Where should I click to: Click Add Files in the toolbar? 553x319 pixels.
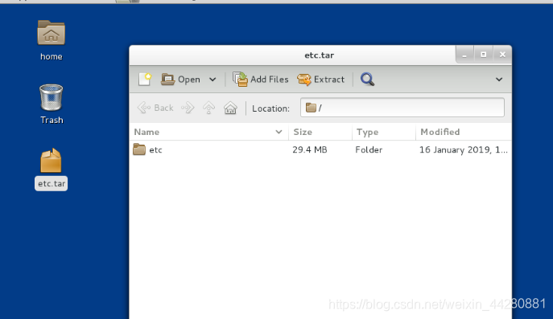(x=261, y=80)
